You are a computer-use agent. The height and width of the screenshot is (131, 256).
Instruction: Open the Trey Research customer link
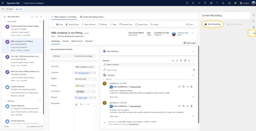coord(83,73)
